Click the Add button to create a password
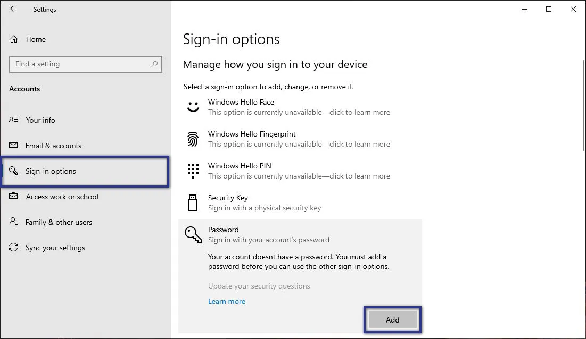The width and height of the screenshot is (586, 339). 392,320
